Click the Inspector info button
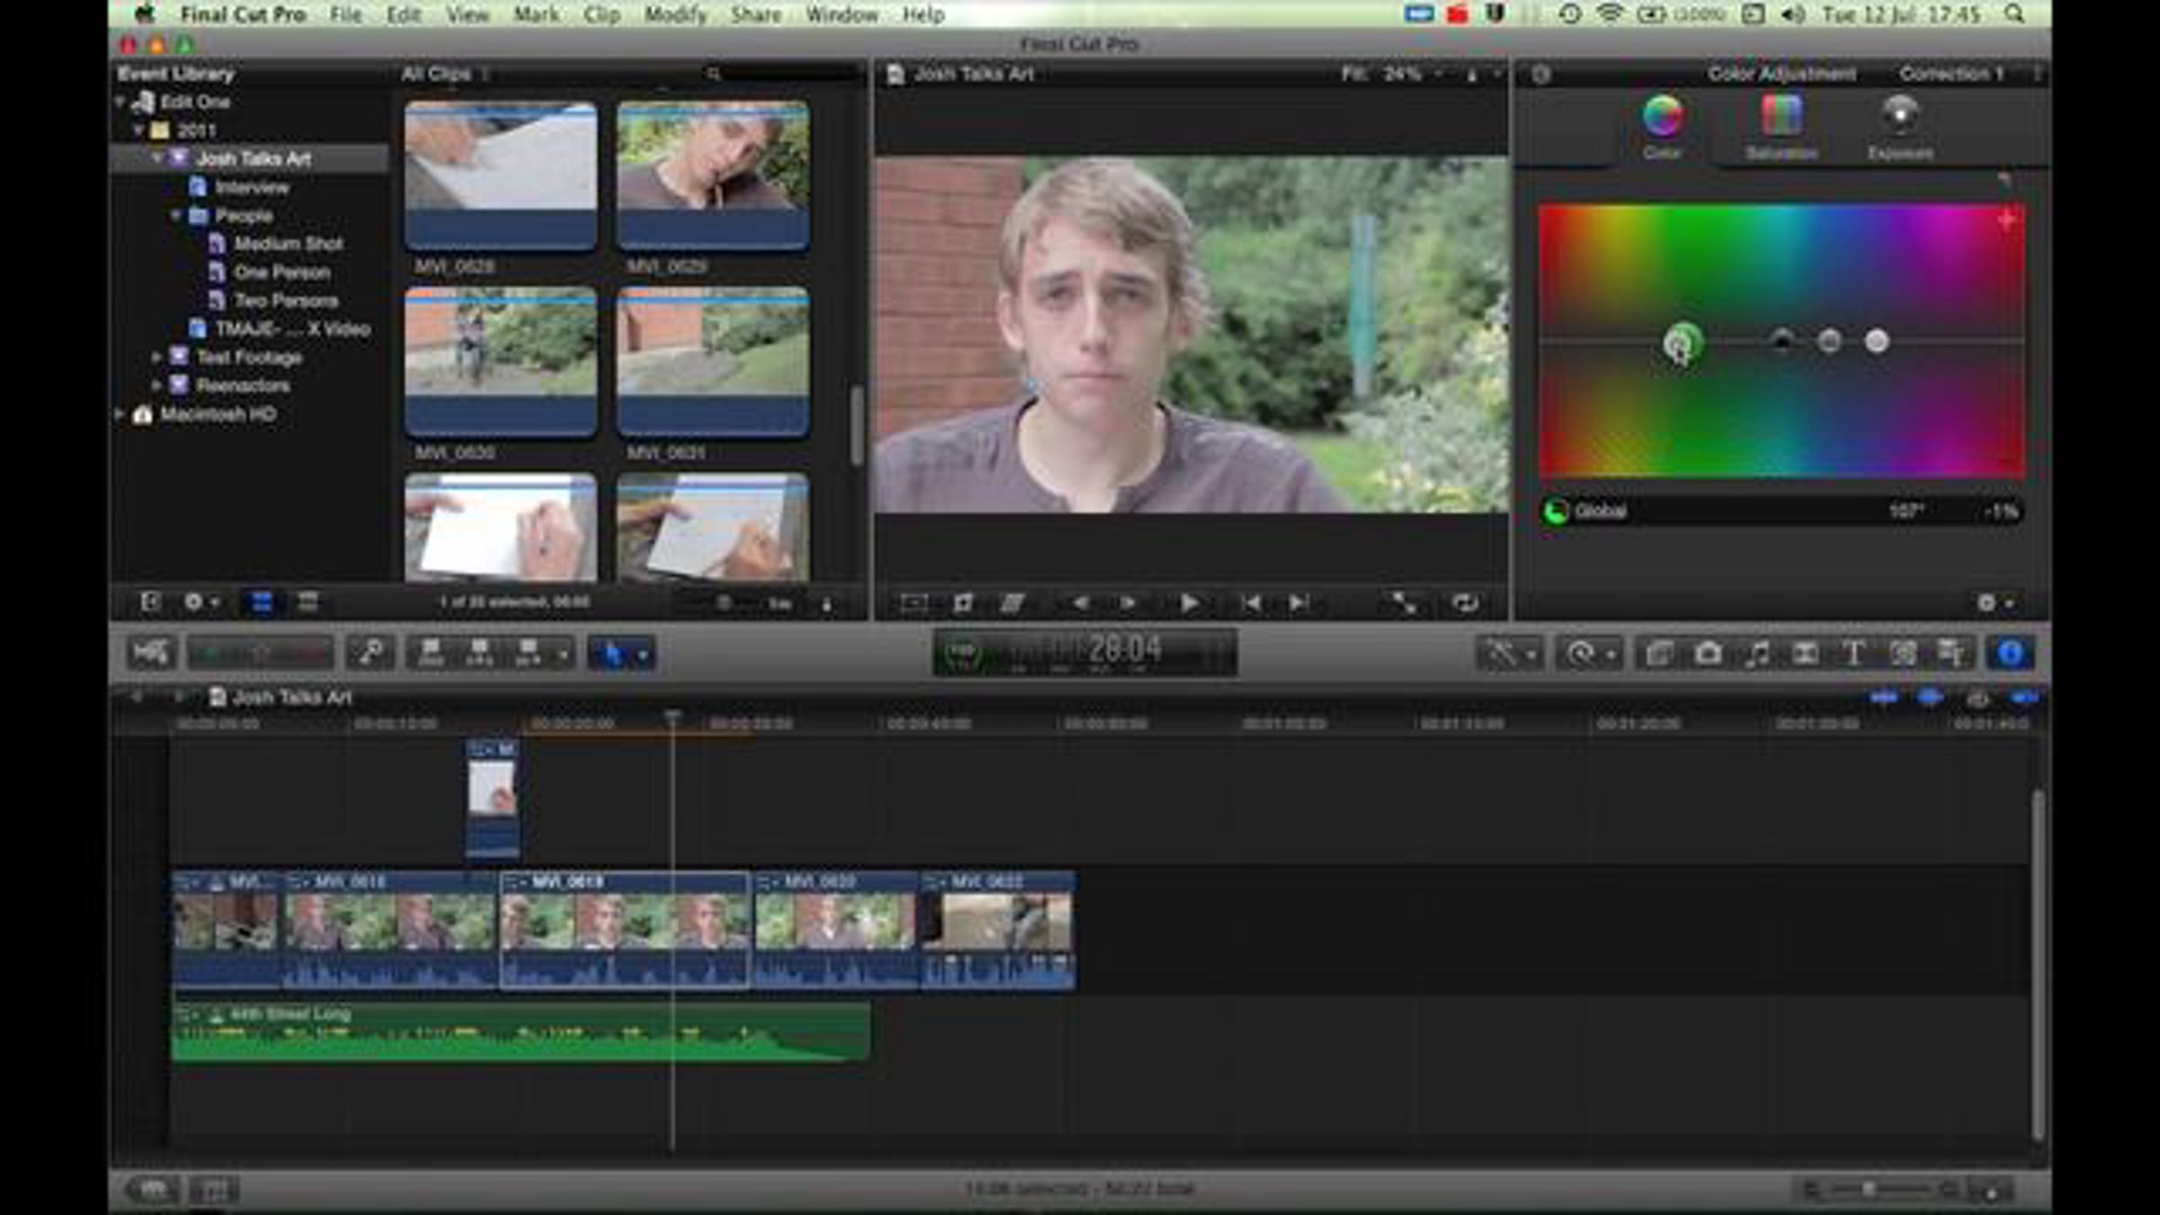This screenshot has width=2160, height=1215. pyautogui.click(x=2011, y=654)
